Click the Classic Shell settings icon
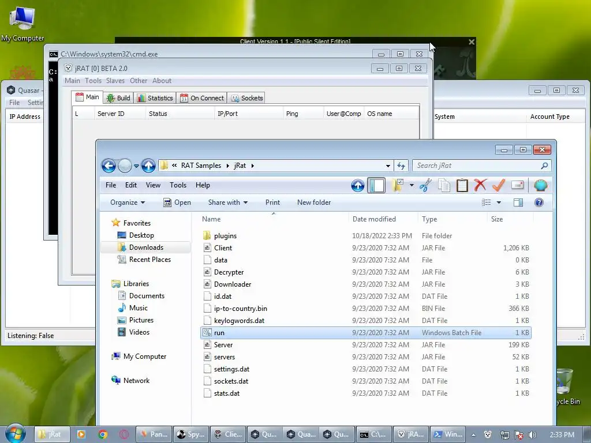This screenshot has height=443, width=591. pyautogui.click(x=540, y=185)
